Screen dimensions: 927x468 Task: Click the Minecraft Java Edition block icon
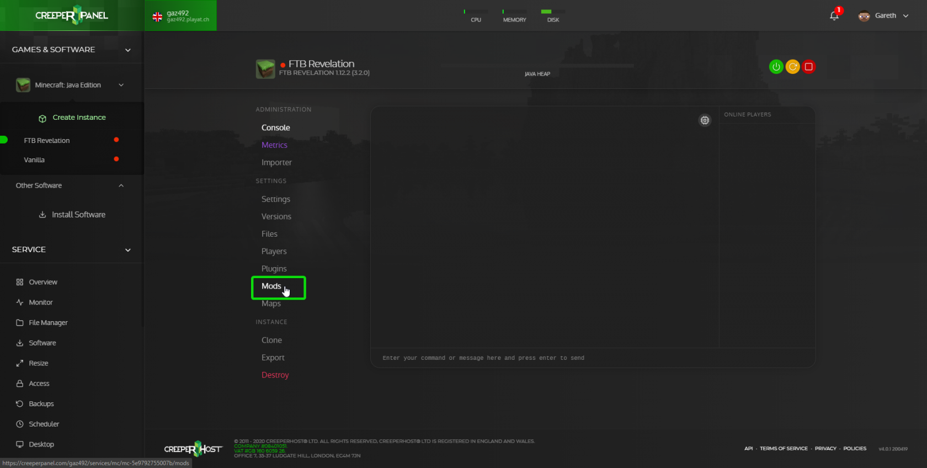pos(23,85)
